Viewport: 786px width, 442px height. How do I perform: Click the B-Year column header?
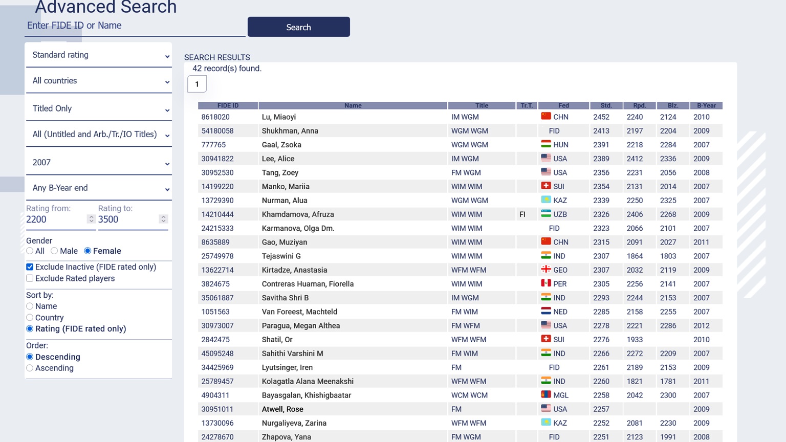click(706, 105)
